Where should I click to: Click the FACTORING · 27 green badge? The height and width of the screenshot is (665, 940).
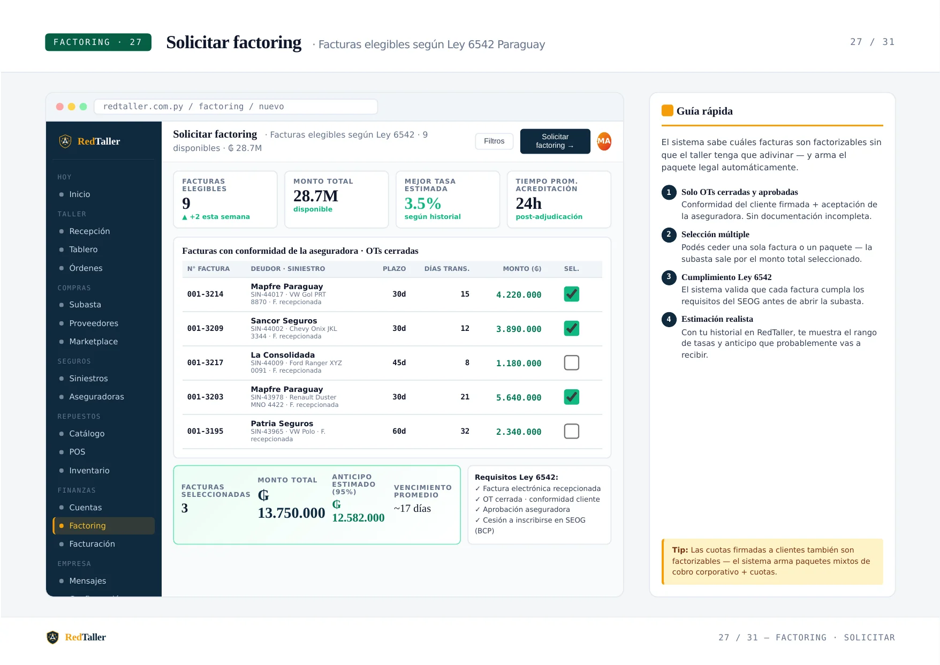(98, 42)
